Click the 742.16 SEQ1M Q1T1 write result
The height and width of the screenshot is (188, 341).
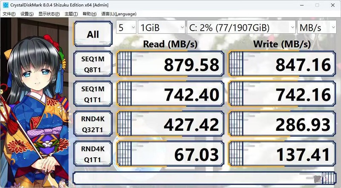282,94
